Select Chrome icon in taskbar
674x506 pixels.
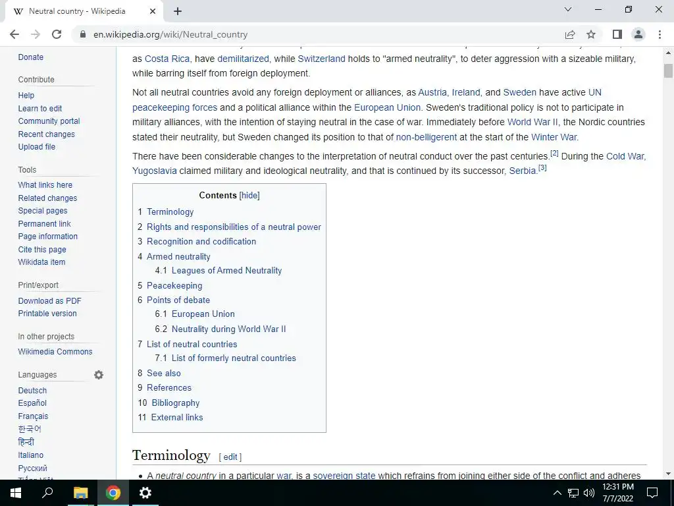[113, 493]
